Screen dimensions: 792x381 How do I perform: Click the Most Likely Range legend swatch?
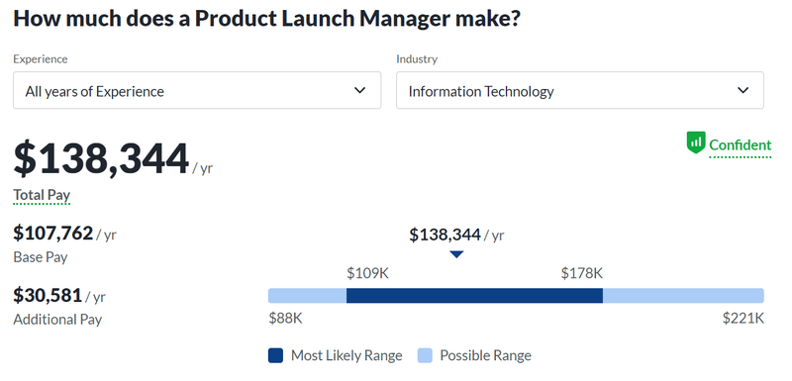[275, 356]
